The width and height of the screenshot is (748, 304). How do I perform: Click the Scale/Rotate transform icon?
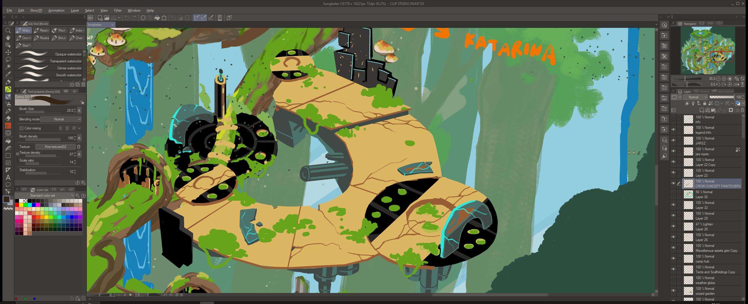[x=164, y=18]
